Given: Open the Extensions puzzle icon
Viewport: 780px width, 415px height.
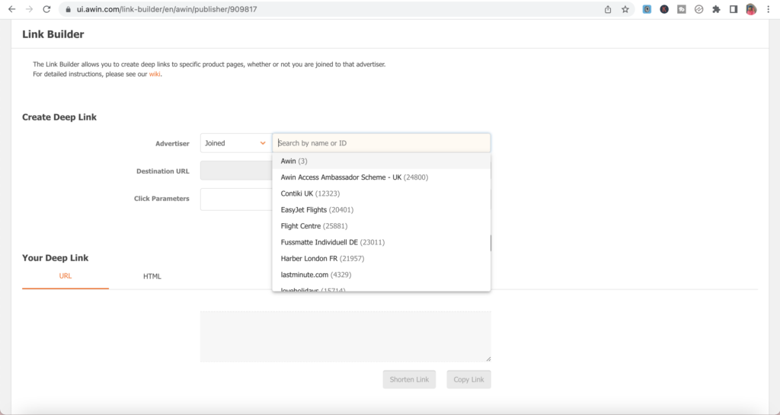Looking at the screenshot, I should [x=716, y=9].
